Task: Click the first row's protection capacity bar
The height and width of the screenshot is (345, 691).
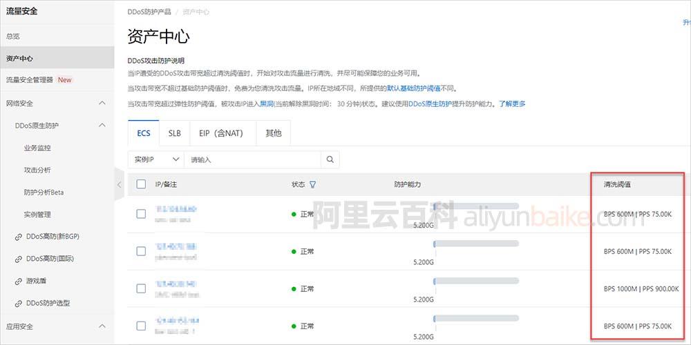Action: [x=476, y=206]
